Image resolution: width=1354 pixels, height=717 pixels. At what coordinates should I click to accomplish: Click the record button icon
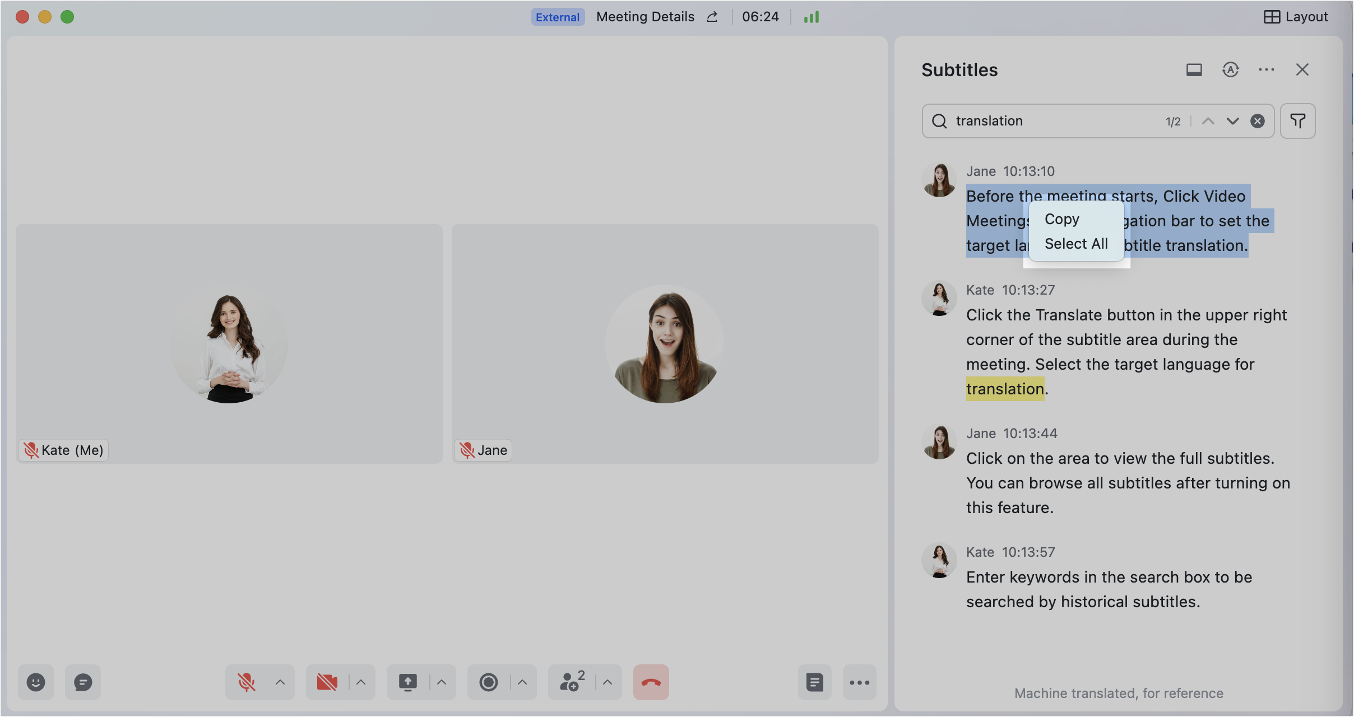point(489,682)
